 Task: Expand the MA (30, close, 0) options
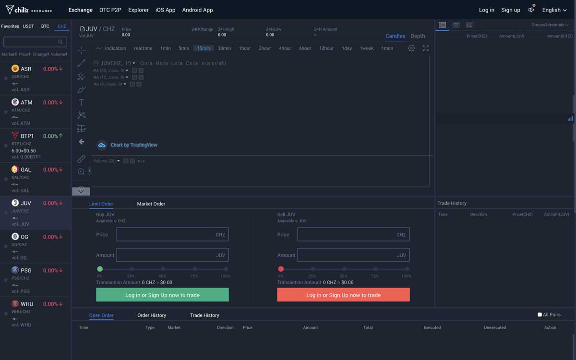point(127,71)
